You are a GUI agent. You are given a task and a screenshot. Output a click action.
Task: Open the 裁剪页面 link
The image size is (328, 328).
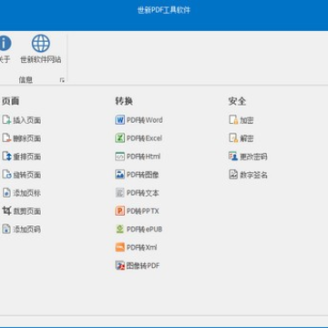(26, 211)
